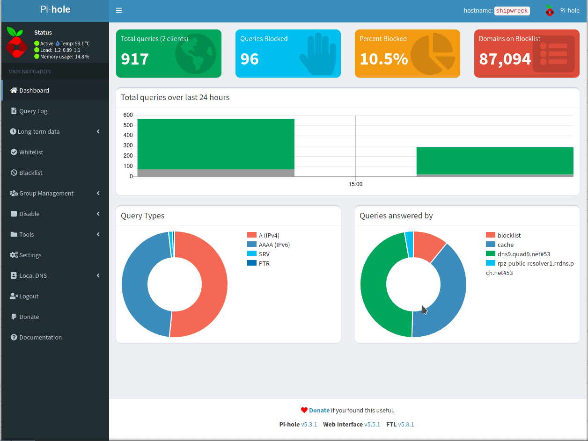Click the 10.5% percent blocked value
Screen dimensions: 588x441
(x=383, y=59)
